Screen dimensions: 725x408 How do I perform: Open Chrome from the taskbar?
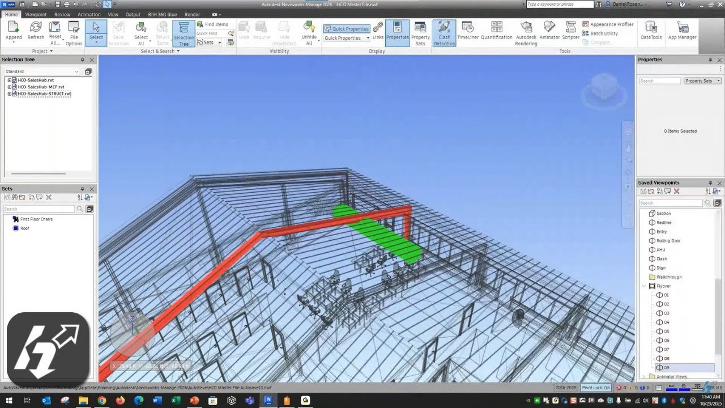coord(101,400)
